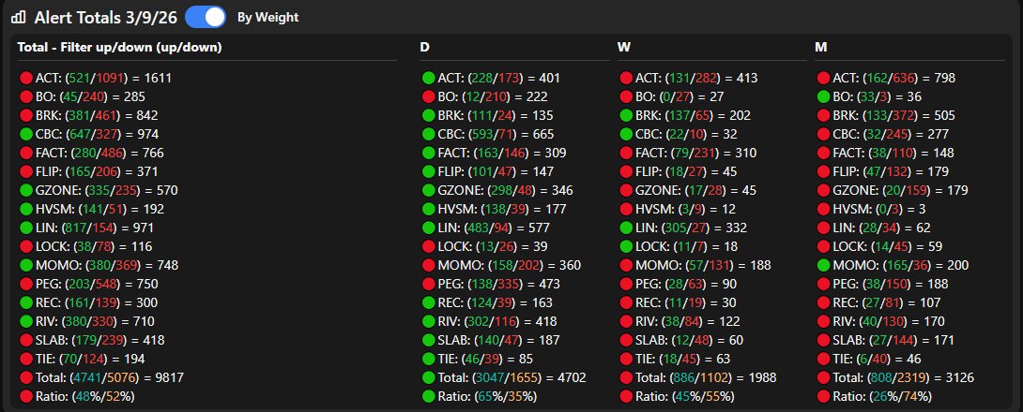This screenshot has height=412, width=1023.
Task: Click the BRK: (381/461) = 842 row
Action: pyautogui.click(x=89, y=116)
